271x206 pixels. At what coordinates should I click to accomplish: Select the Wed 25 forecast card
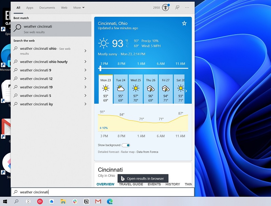pyautogui.click(x=136, y=89)
